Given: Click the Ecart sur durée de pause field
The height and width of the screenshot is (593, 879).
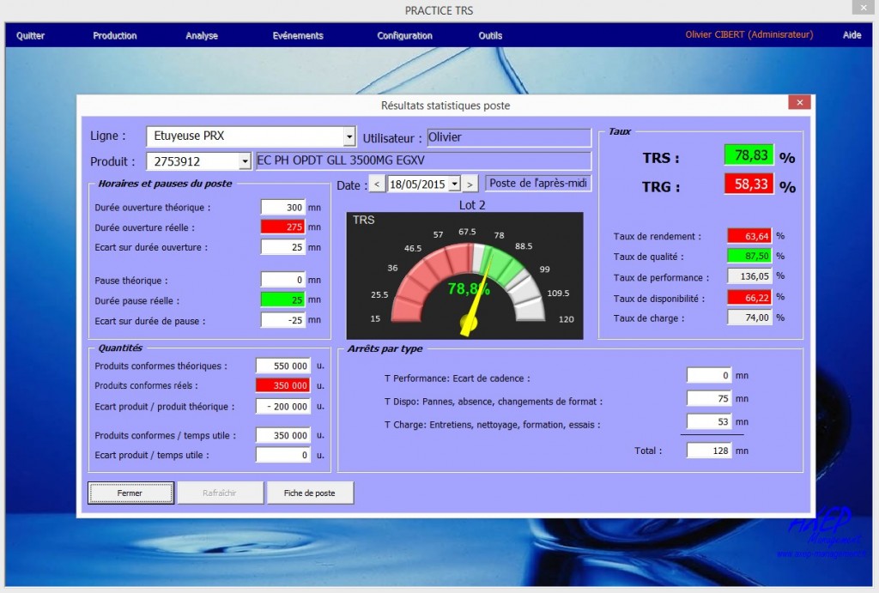Looking at the screenshot, I should 283,320.
